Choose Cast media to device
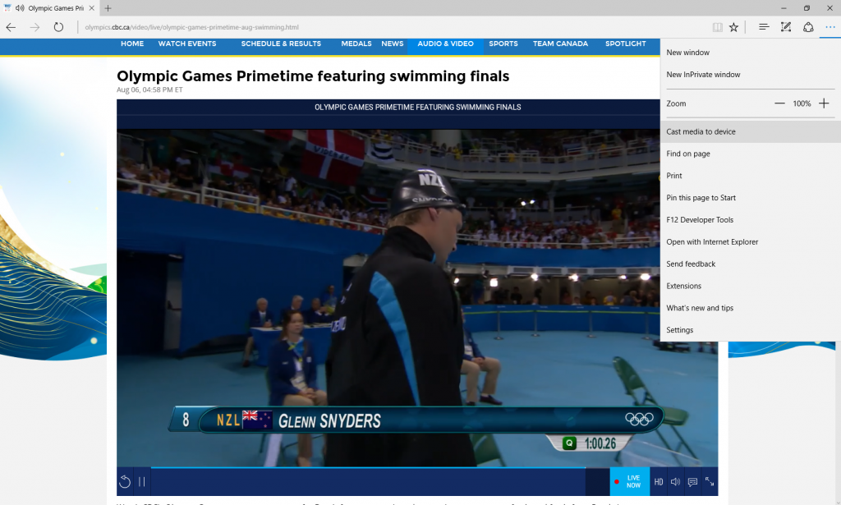 pos(751,131)
